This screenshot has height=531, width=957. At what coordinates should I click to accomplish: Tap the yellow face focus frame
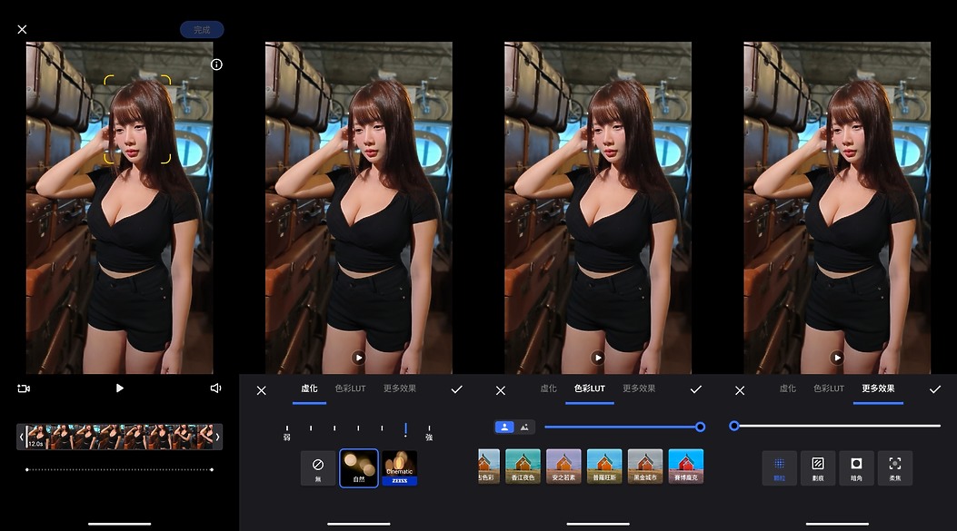point(137,120)
